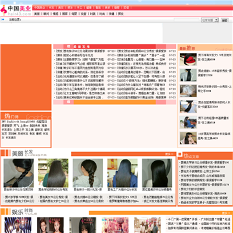This screenshot has height=233, width=233.
Task: Click 更多 link in 娱乐时尚 section header
Action: [226, 213]
